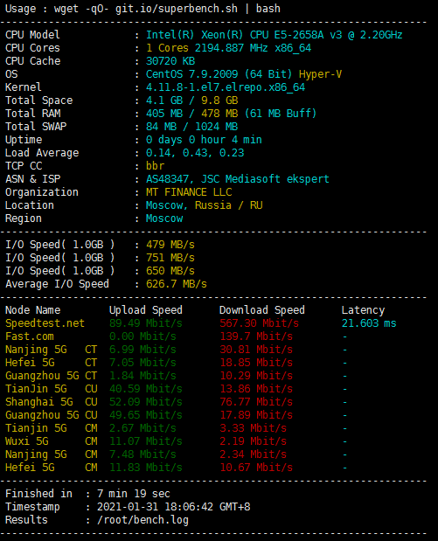Screen dimensions: 438x541
Task: Click the 21.603 ms latency value
Action: point(369,323)
